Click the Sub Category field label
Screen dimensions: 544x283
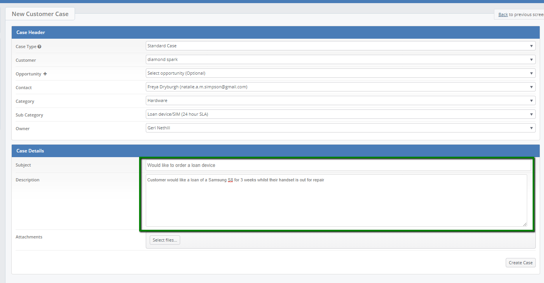(29, 115)
